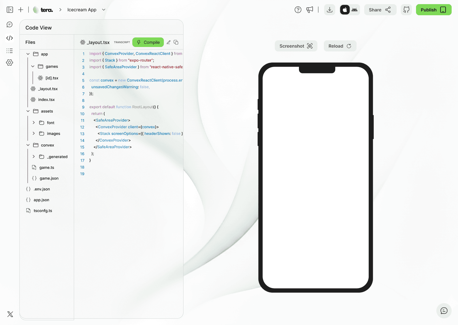This screenshot has width=458, height=325.
Task: Open game.json file
Action: coord(45,178)
